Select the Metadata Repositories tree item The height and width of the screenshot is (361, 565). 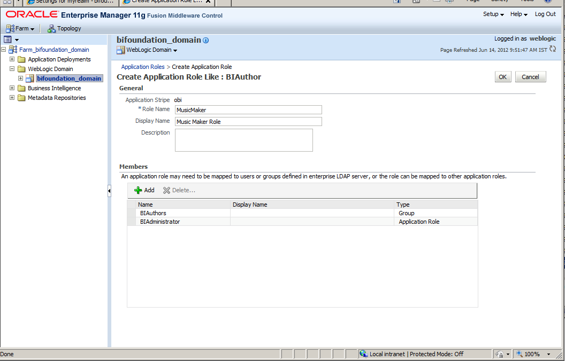tap(56, 97)
